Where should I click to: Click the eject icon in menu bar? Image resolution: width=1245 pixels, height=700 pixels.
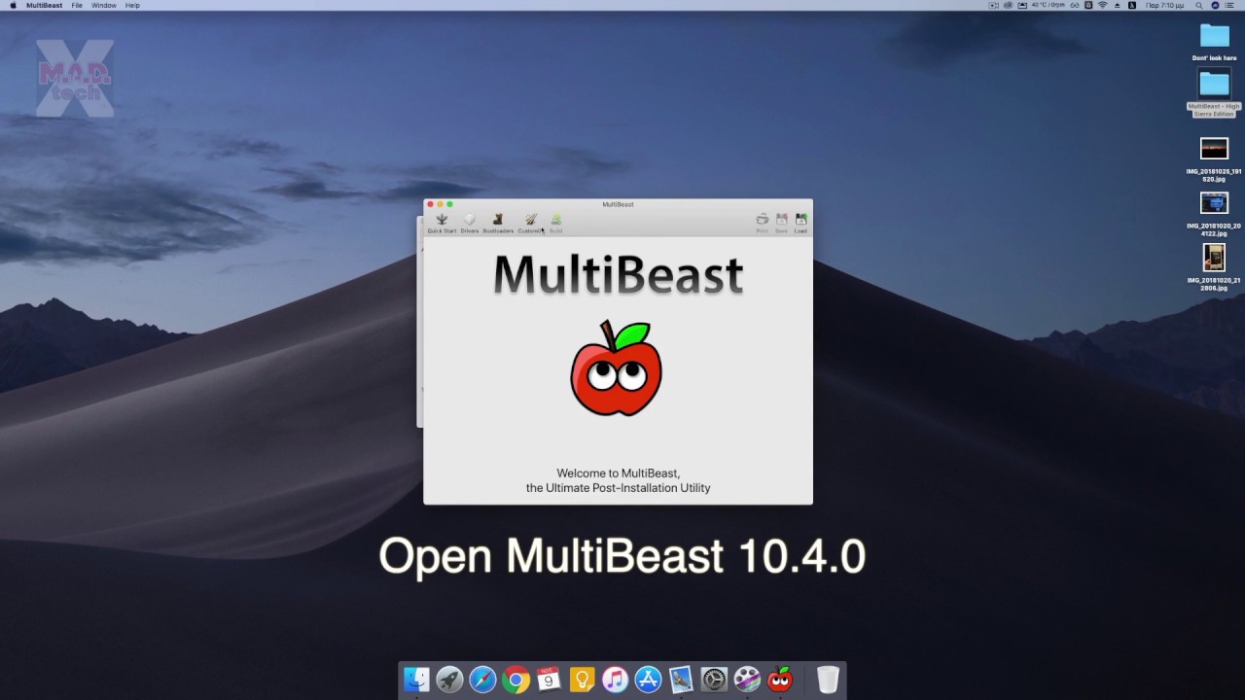1117,5
